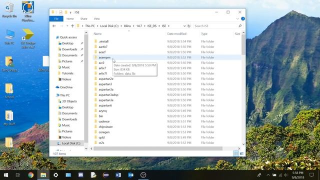Select the coregen folder

(x=104, y=132)
